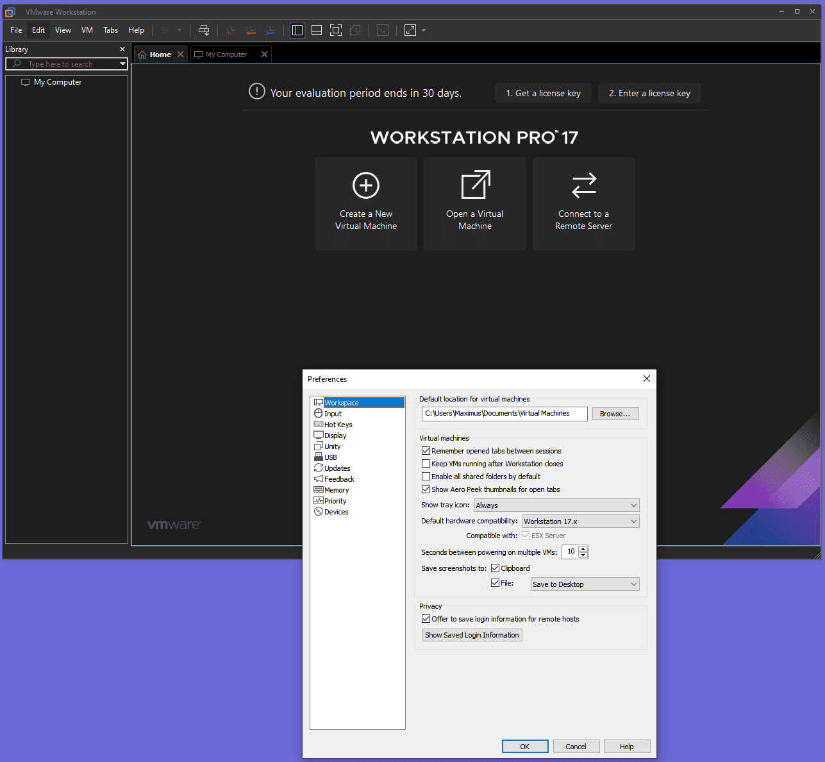The height and width of the screenshot is (762, 825).
Task: Toggle the File screenshot checkbox
Action: click(x=495, y=583)
